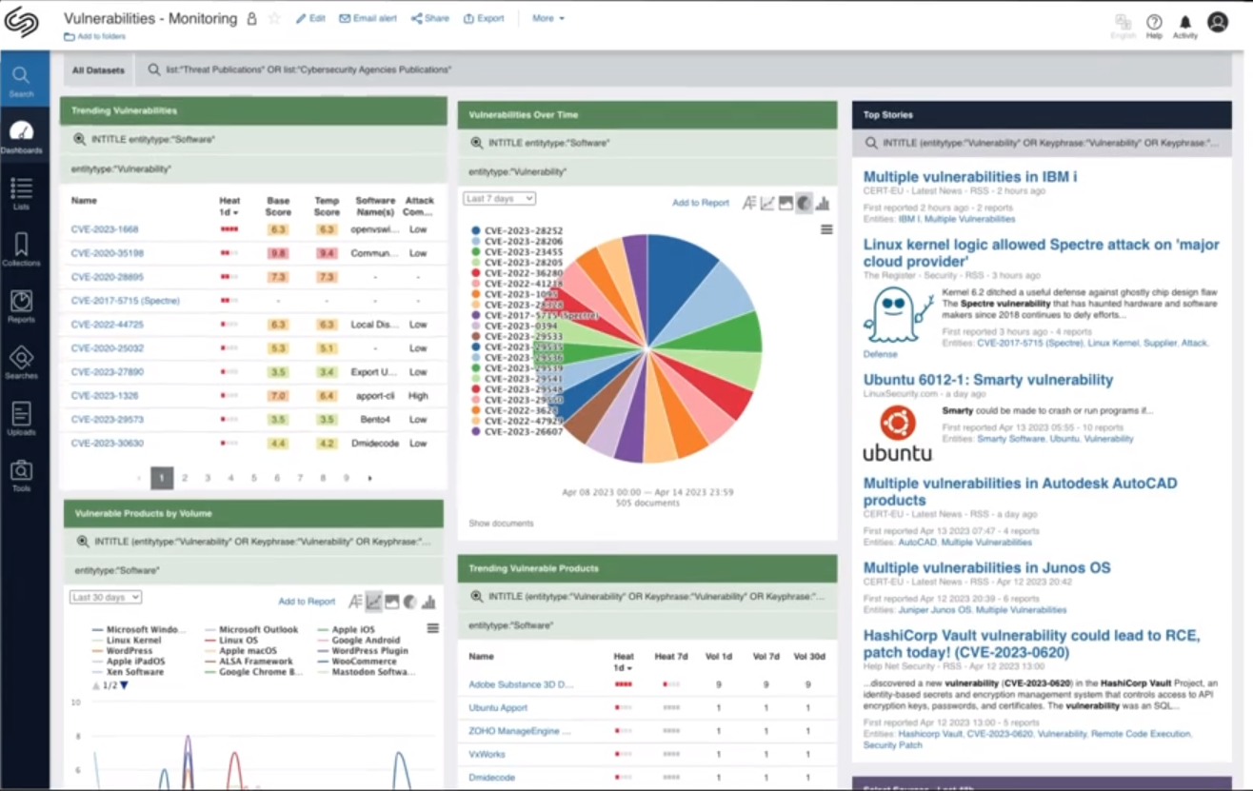Star the Vulnerabilities - Monitoring dashboard as favorite

pyautogui.click(x=274, y=19)
